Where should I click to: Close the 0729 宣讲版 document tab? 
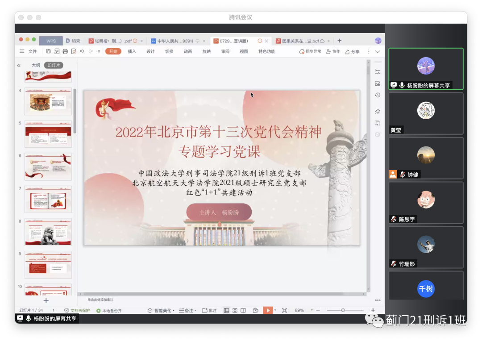pos(266,41)
